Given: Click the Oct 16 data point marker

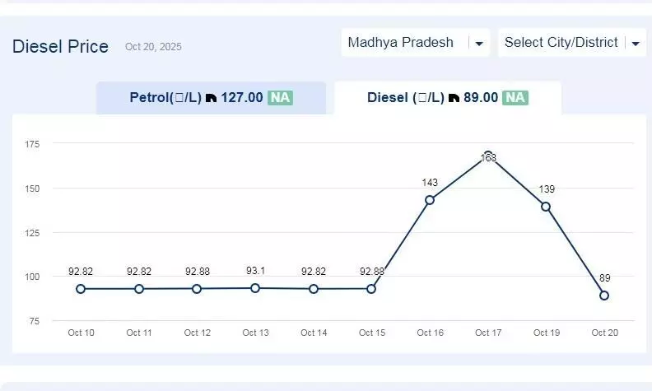Looking at the screenshot, I should coord(430,200).
